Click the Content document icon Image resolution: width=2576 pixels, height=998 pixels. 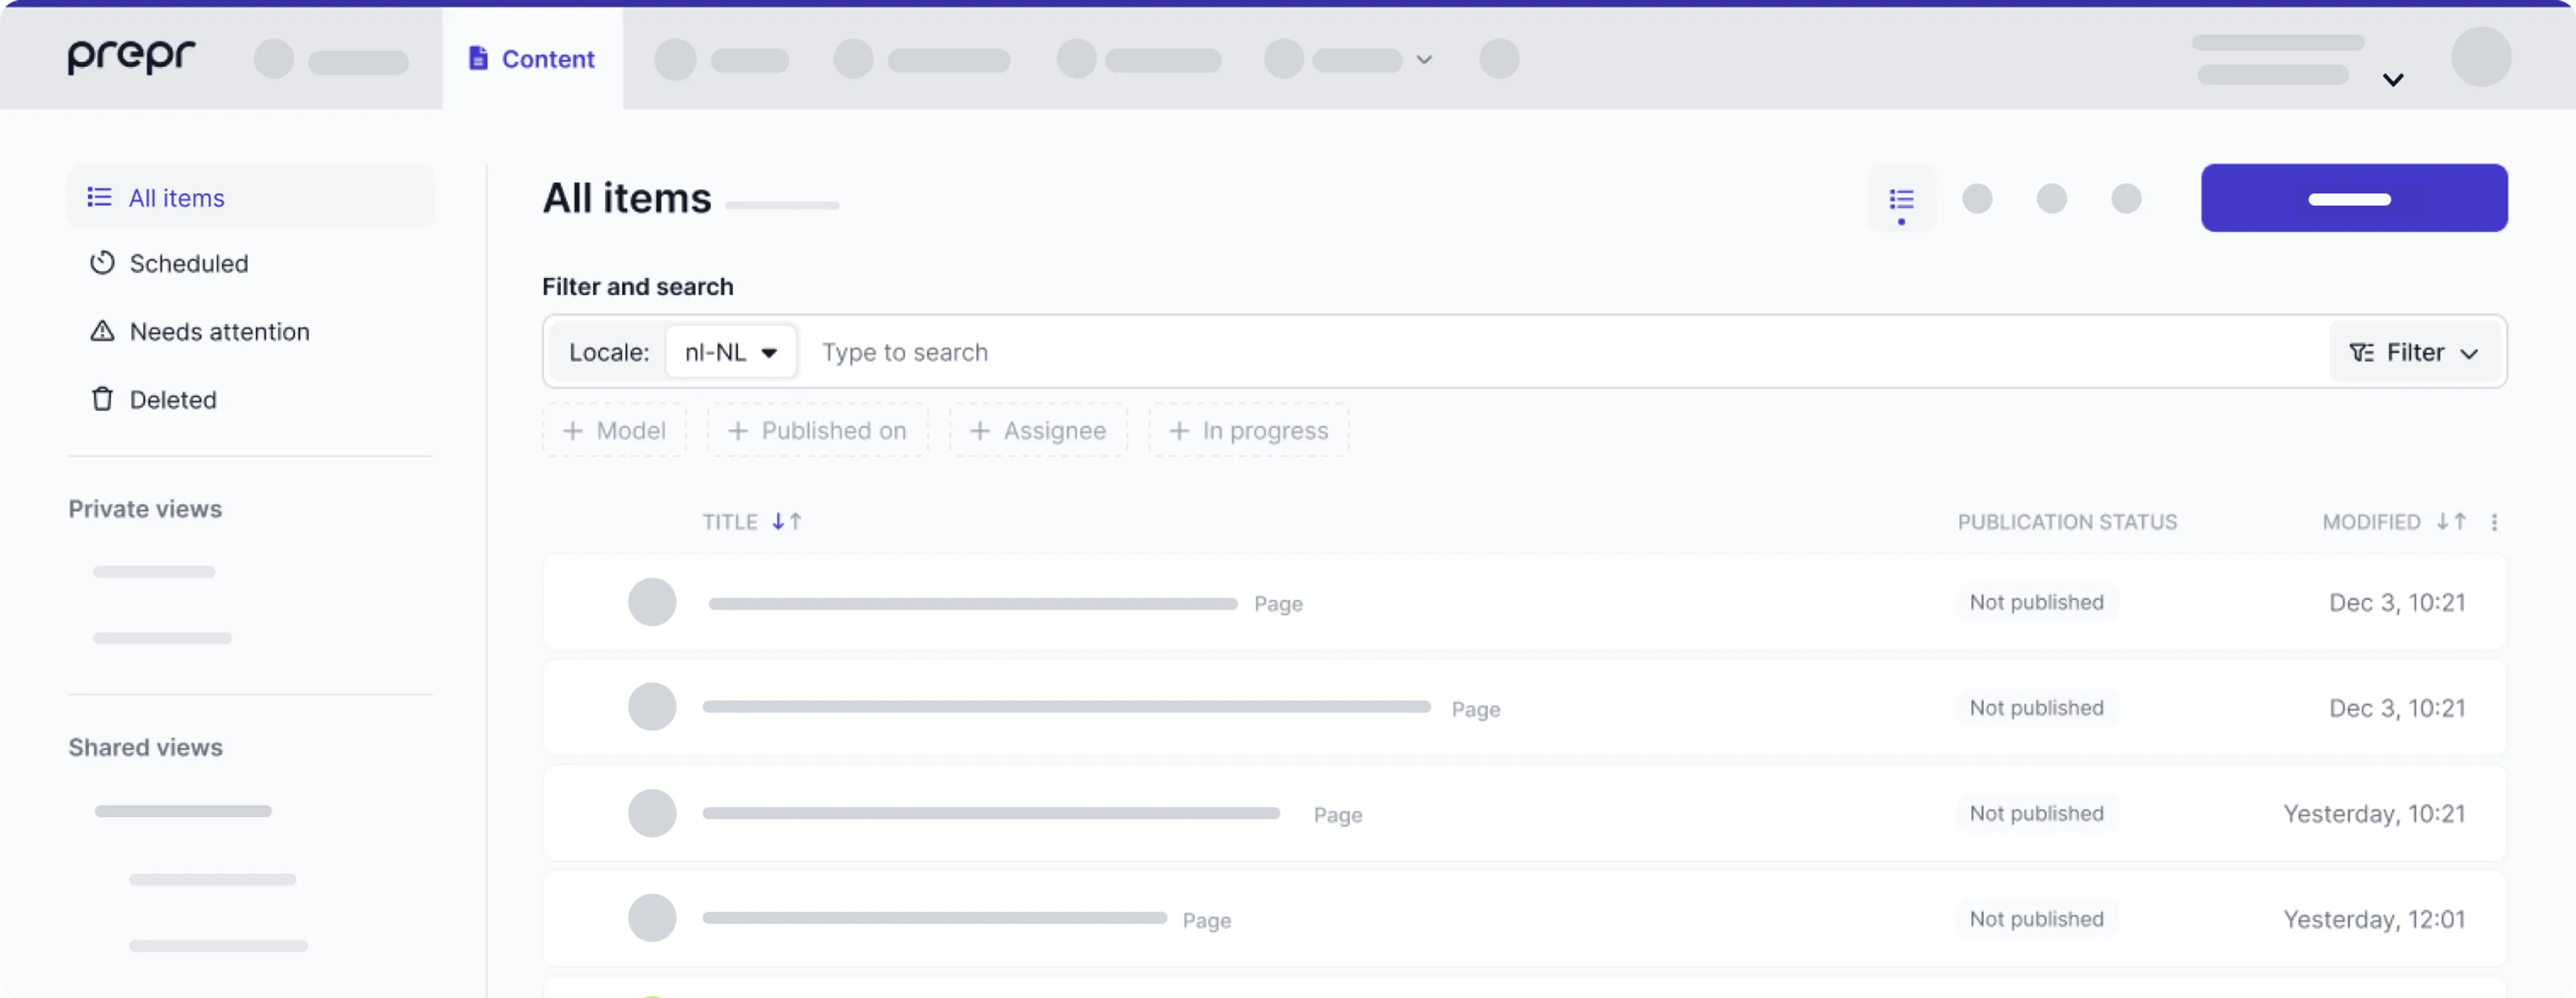(x=478, y=58)
